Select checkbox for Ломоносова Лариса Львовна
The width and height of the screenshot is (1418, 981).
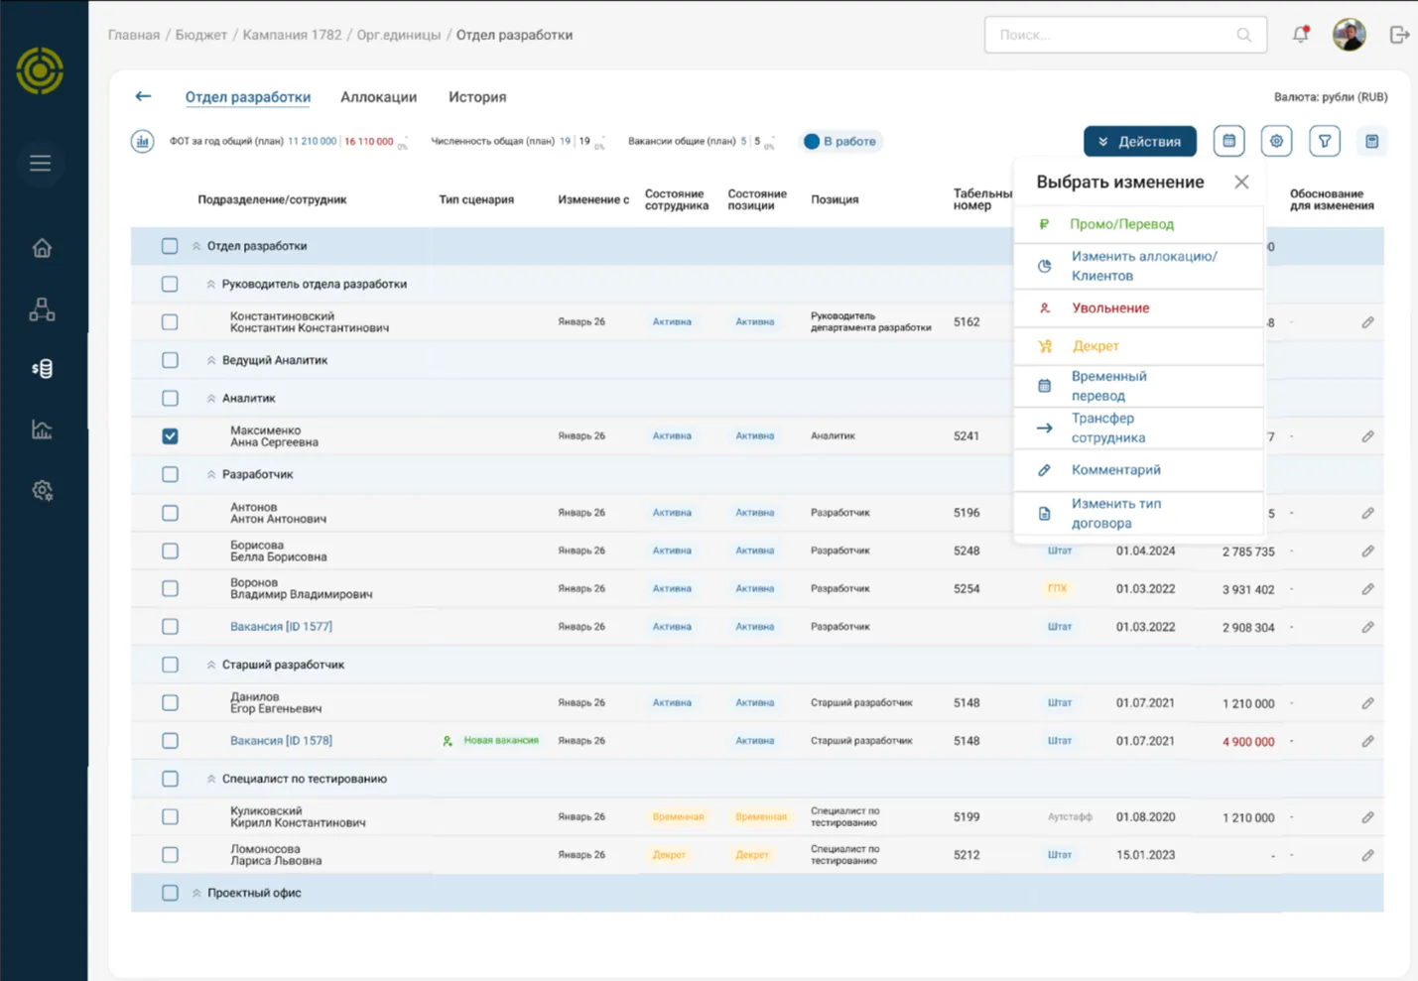coord(170,855)
